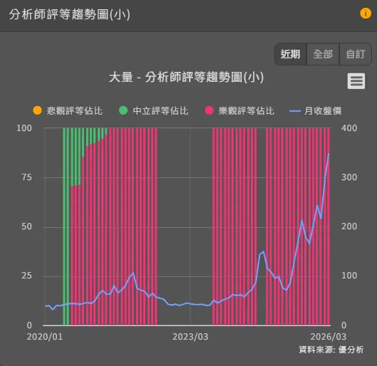Click the price line's final peak point
Viewport: 377px width, 366px height.
[x=329, y=154]
